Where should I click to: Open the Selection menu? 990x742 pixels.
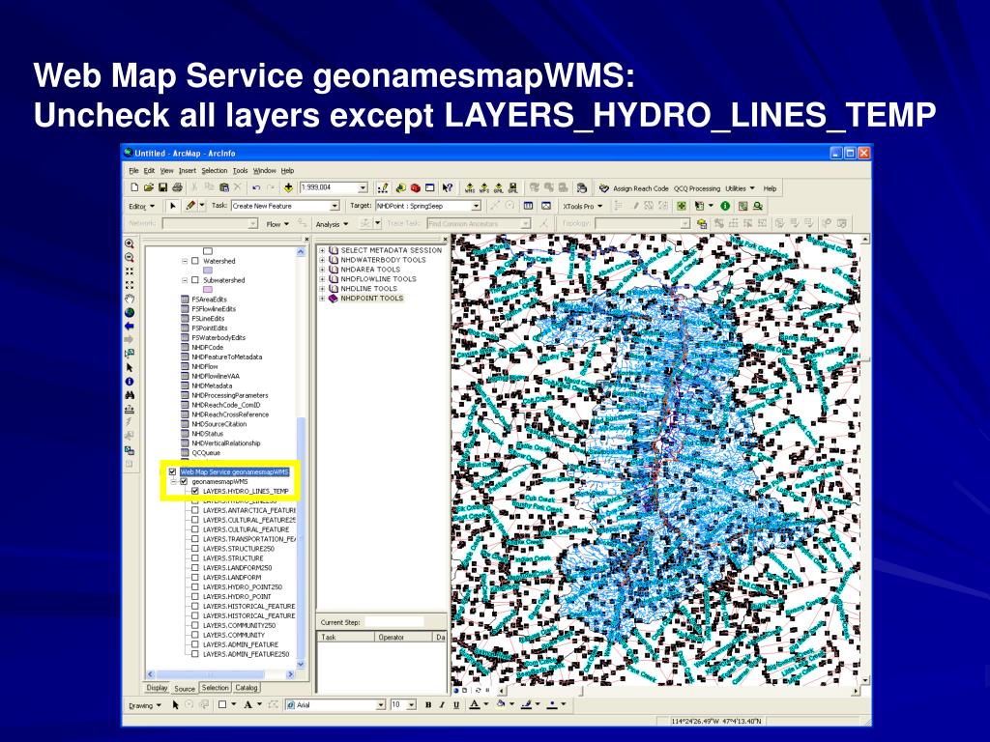pyautogui.click(x=214, y=170)
